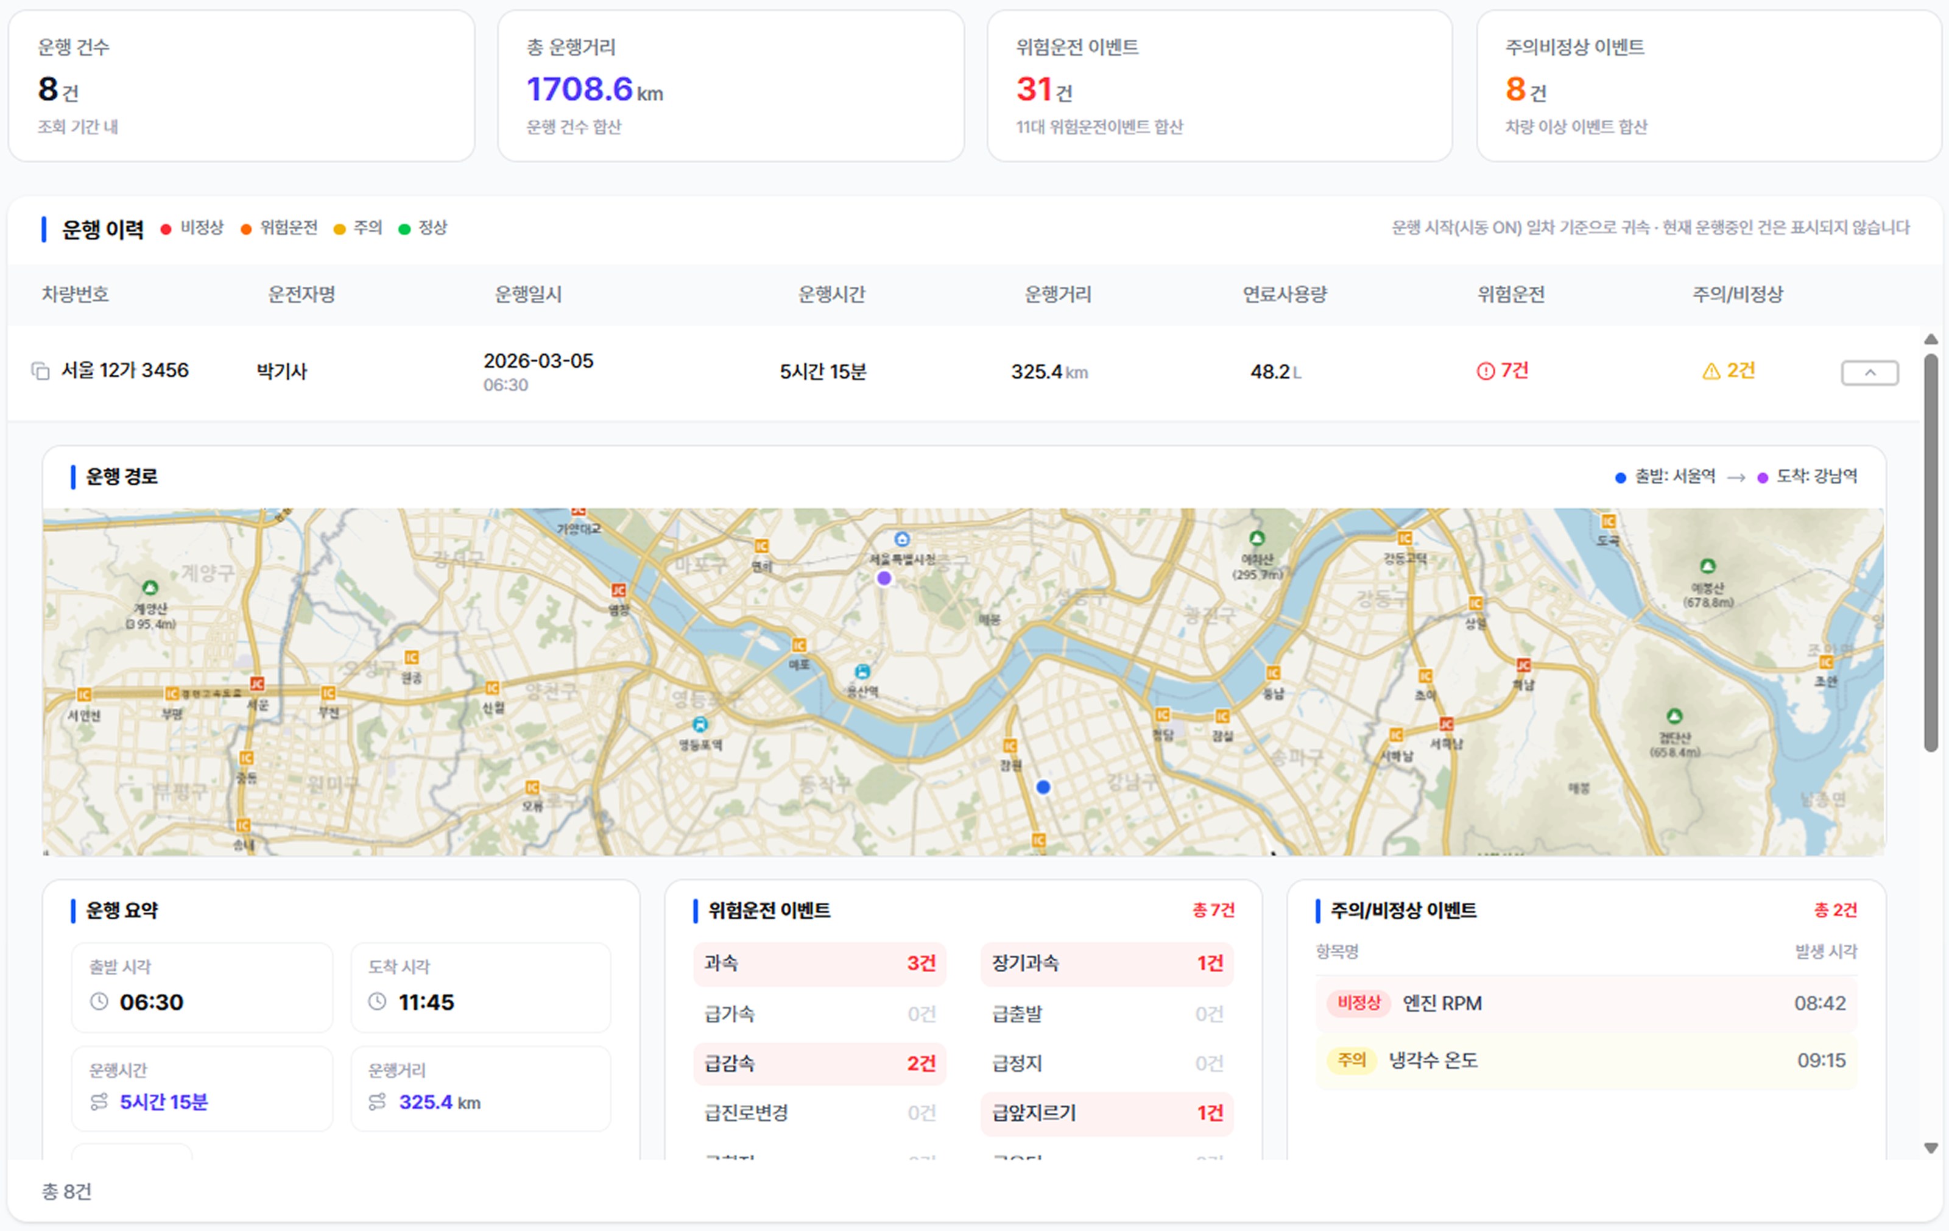The image size is (1949, 1231).
Task: Click route icon next to 5시간 15분
Action: pyautogui.click(x=99, y=1101)
